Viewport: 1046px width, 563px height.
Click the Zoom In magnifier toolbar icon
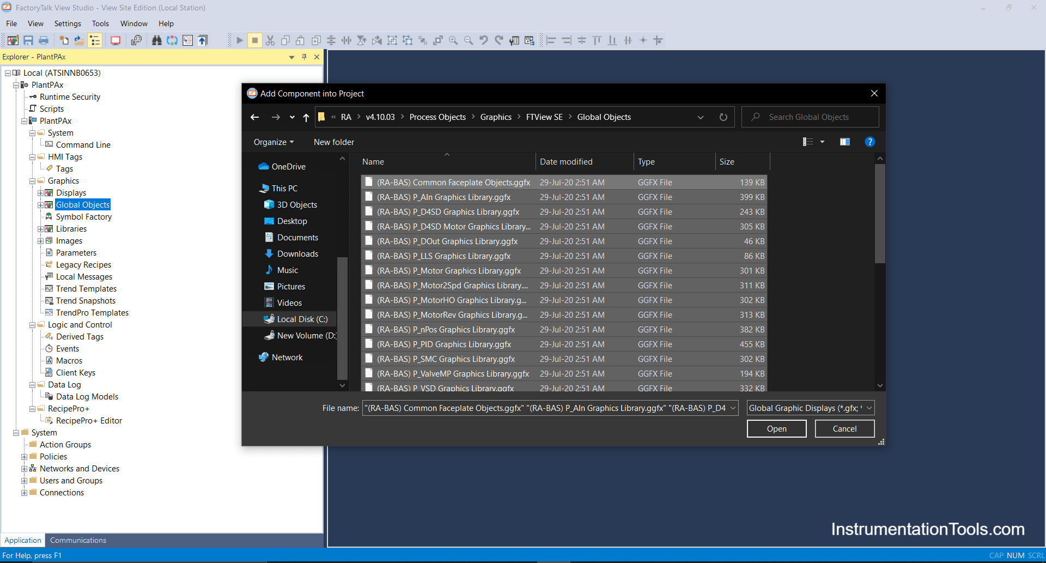(453, 40)
